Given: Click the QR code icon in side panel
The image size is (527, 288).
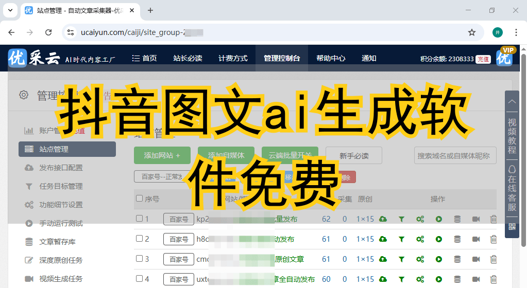Looking at the screenshot, I should point(512,226).
